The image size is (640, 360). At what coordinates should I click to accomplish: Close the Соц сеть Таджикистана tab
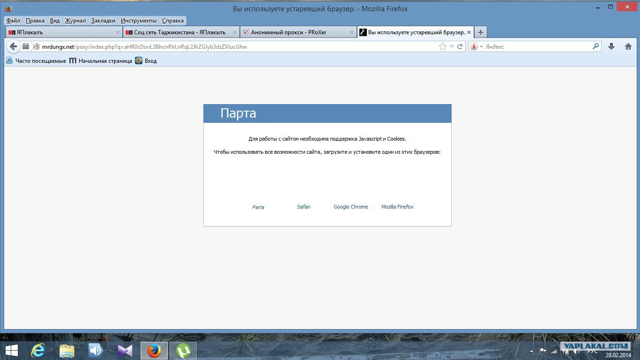(x=235, y=32)
